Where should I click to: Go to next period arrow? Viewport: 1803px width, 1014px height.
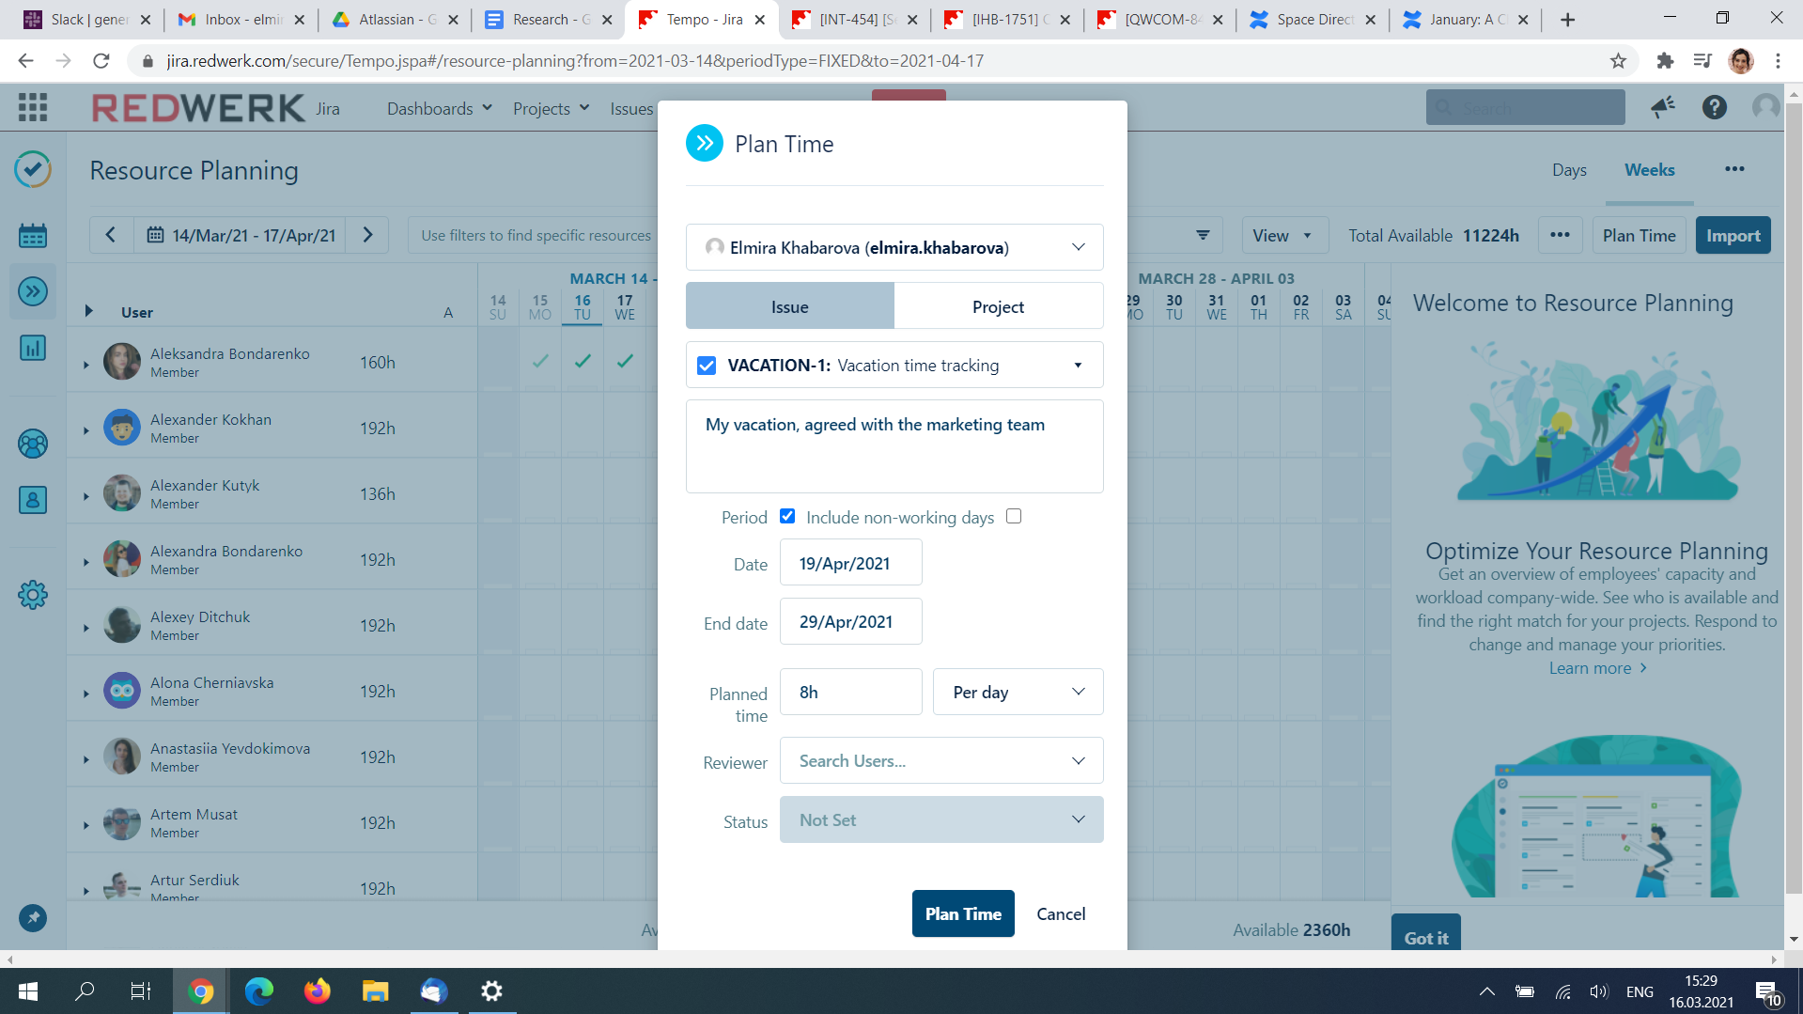(x=368, y=235)
